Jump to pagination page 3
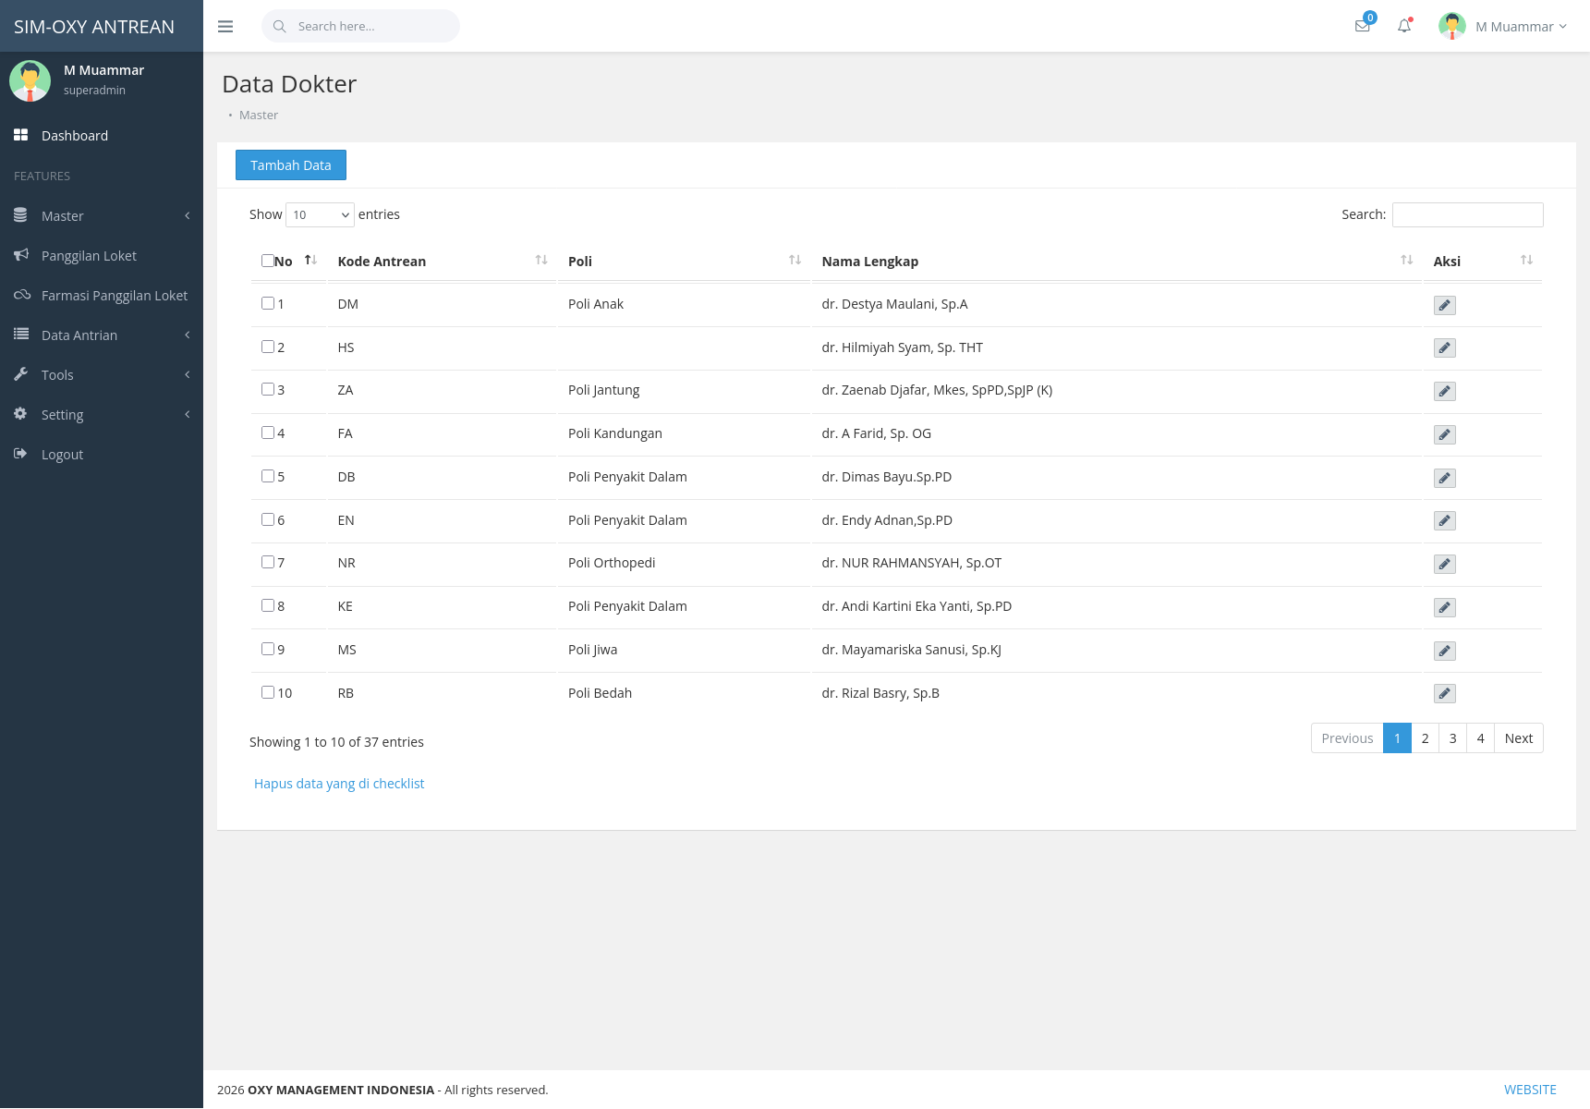 tap(1453, 738)
